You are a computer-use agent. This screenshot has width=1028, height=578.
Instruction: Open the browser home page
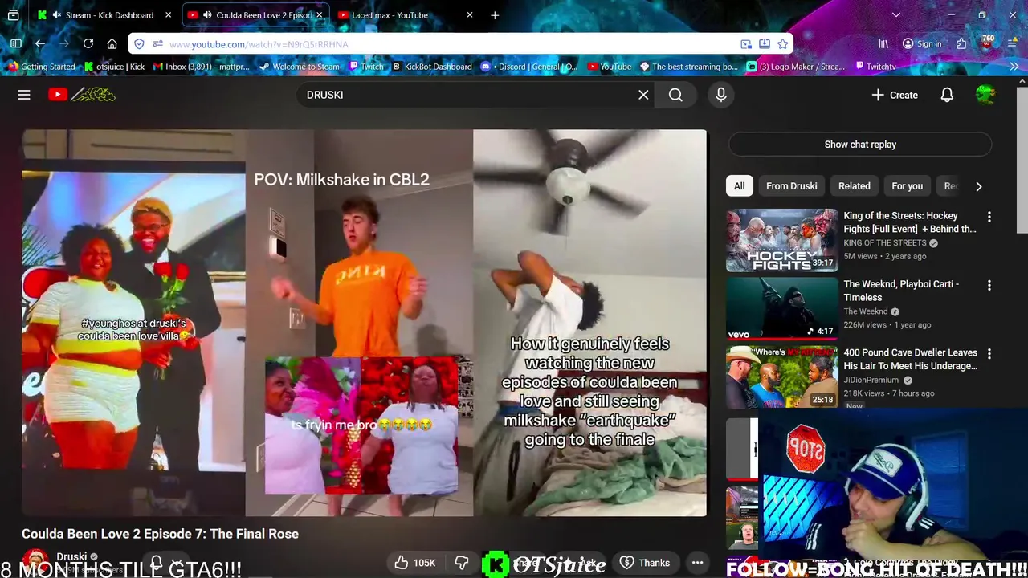tap(112, 44)
